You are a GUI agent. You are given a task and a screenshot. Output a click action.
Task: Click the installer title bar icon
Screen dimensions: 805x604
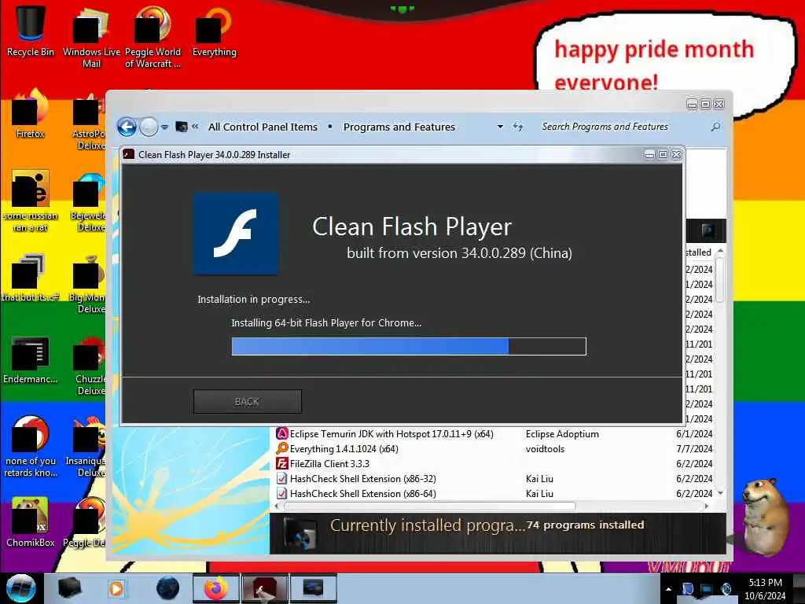coord(129,155)
